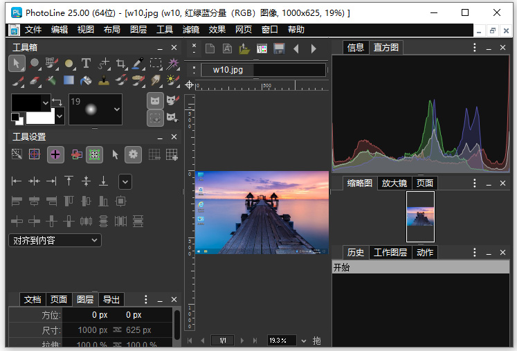Open the zoom percentage dropdown in status bar
Image resolution: width=517 pixels, height=351 pixels.
click(303, 341)
